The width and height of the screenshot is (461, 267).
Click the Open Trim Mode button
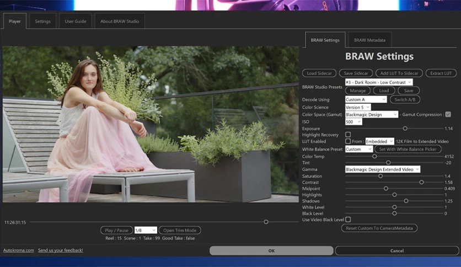click(x=180, y=230)
